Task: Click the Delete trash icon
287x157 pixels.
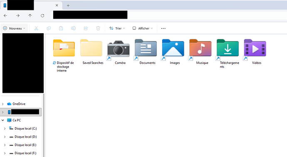Action: pyautogui.click(x=98, y=28)
